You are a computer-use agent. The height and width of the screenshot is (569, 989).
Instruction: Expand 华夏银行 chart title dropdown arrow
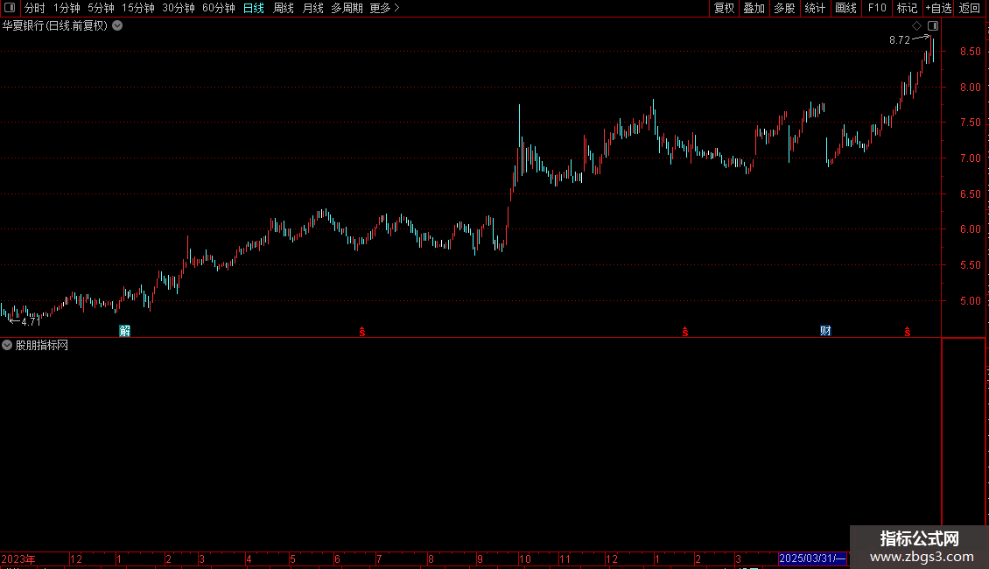click(117, 26)
